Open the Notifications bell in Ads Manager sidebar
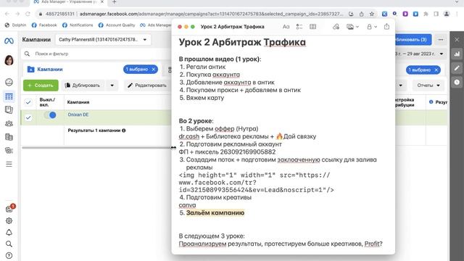Screen dimensions: 464x261 (x=9, y=233)
